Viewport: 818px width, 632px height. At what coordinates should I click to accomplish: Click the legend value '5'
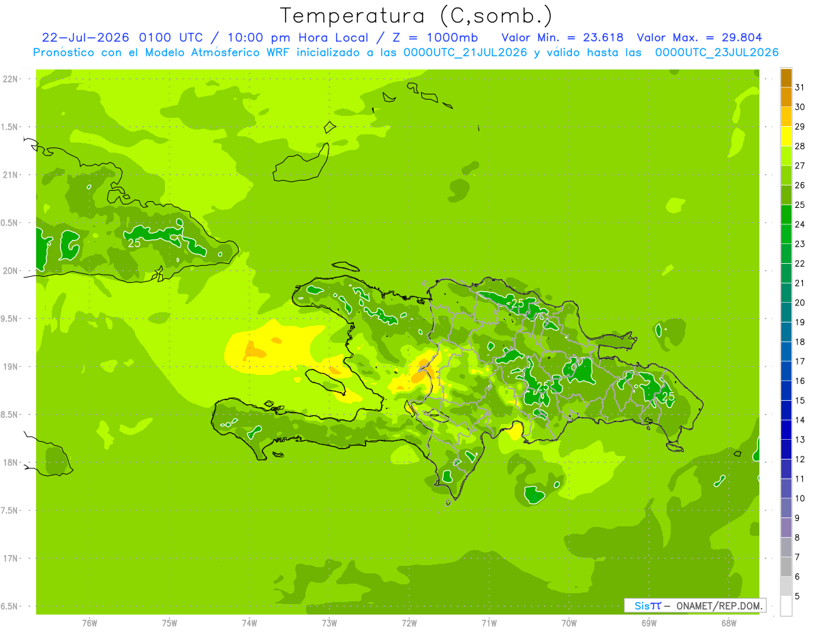coord(798,597)
